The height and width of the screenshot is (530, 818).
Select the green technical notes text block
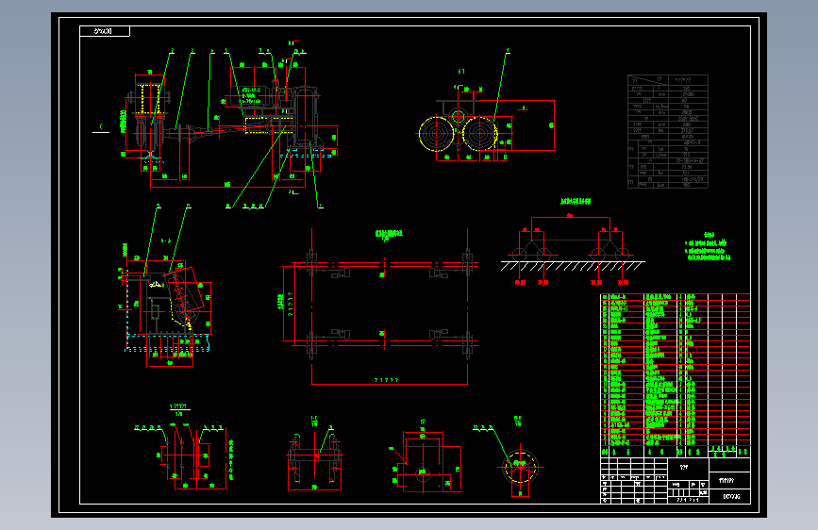click(x=709, y=247)
